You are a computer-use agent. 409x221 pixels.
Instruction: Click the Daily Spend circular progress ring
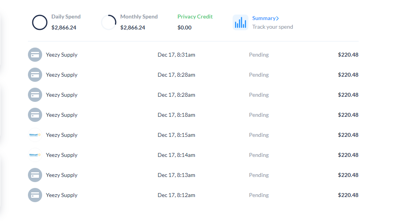(40, 22)
